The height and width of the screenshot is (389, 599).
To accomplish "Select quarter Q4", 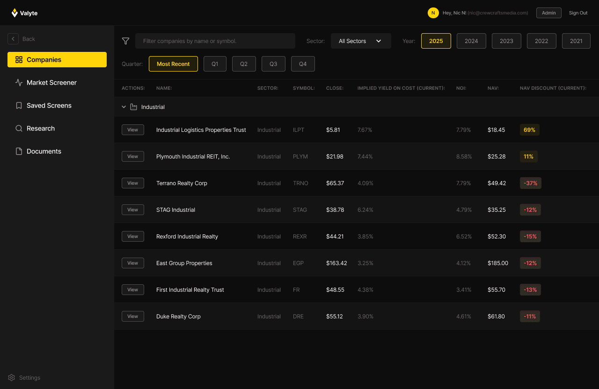I will tap(303, 64).
